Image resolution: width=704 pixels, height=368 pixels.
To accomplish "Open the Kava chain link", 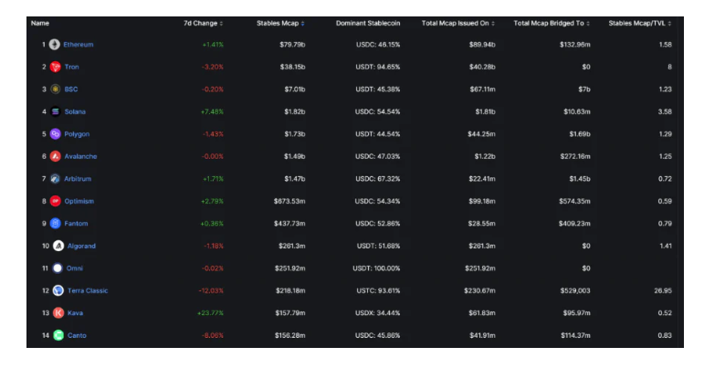I will 75,313.
